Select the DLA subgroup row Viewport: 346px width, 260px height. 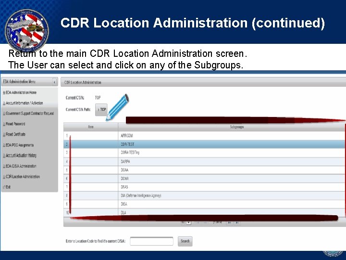(x=205, y=212)
